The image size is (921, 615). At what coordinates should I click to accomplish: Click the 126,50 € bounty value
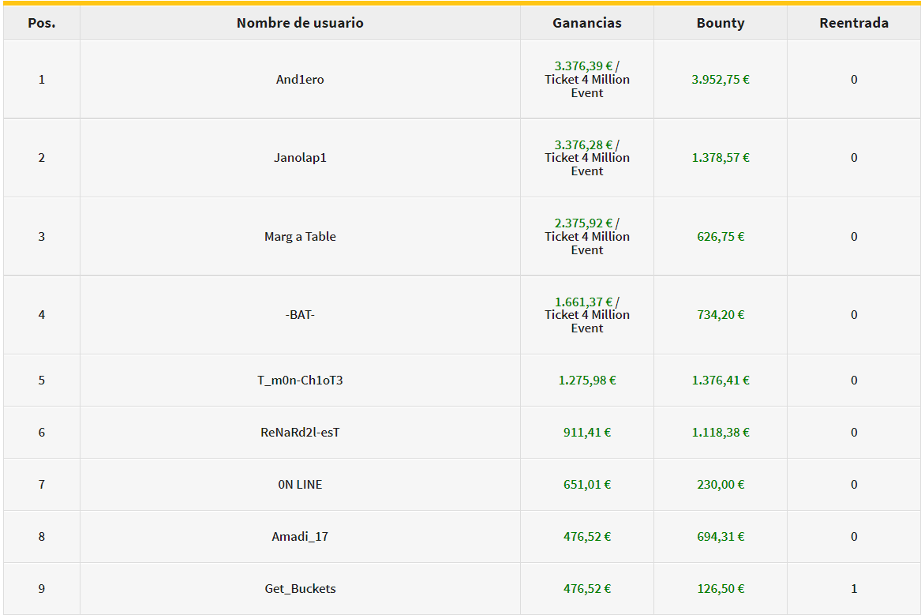coord(720,589)
